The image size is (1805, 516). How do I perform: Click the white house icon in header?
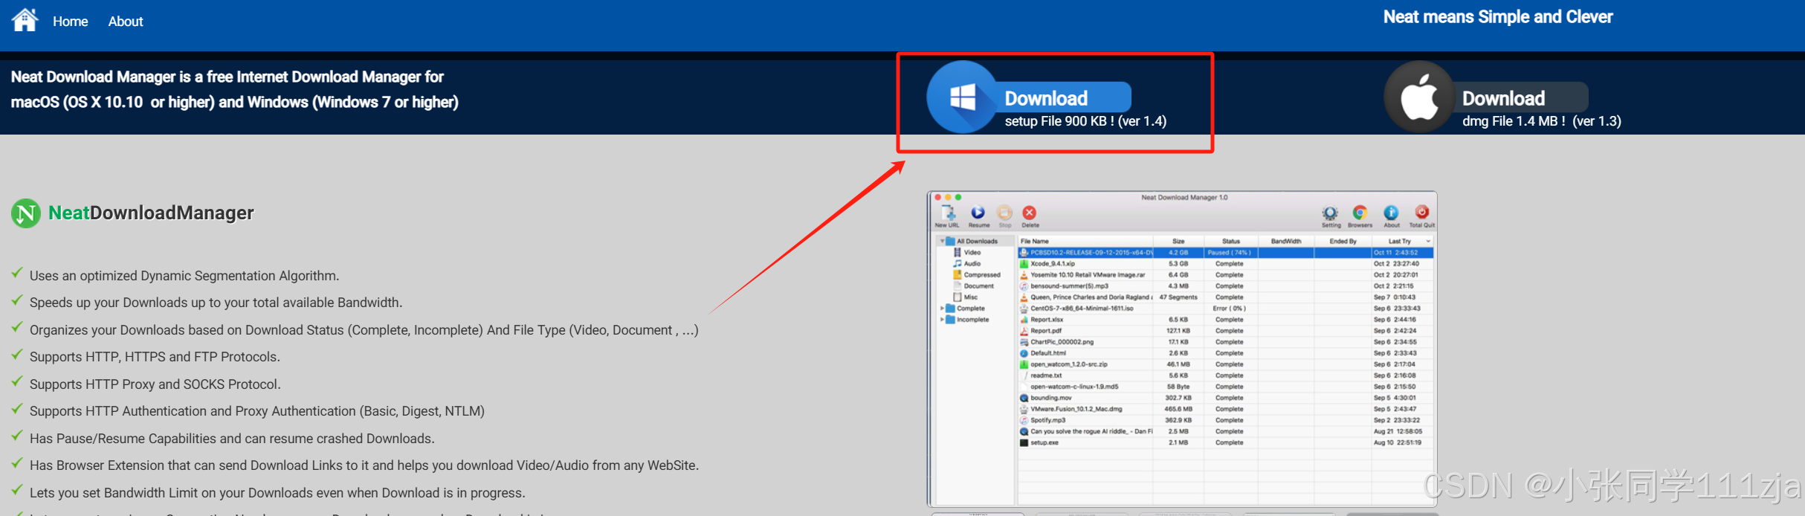[x=25, y=20]
